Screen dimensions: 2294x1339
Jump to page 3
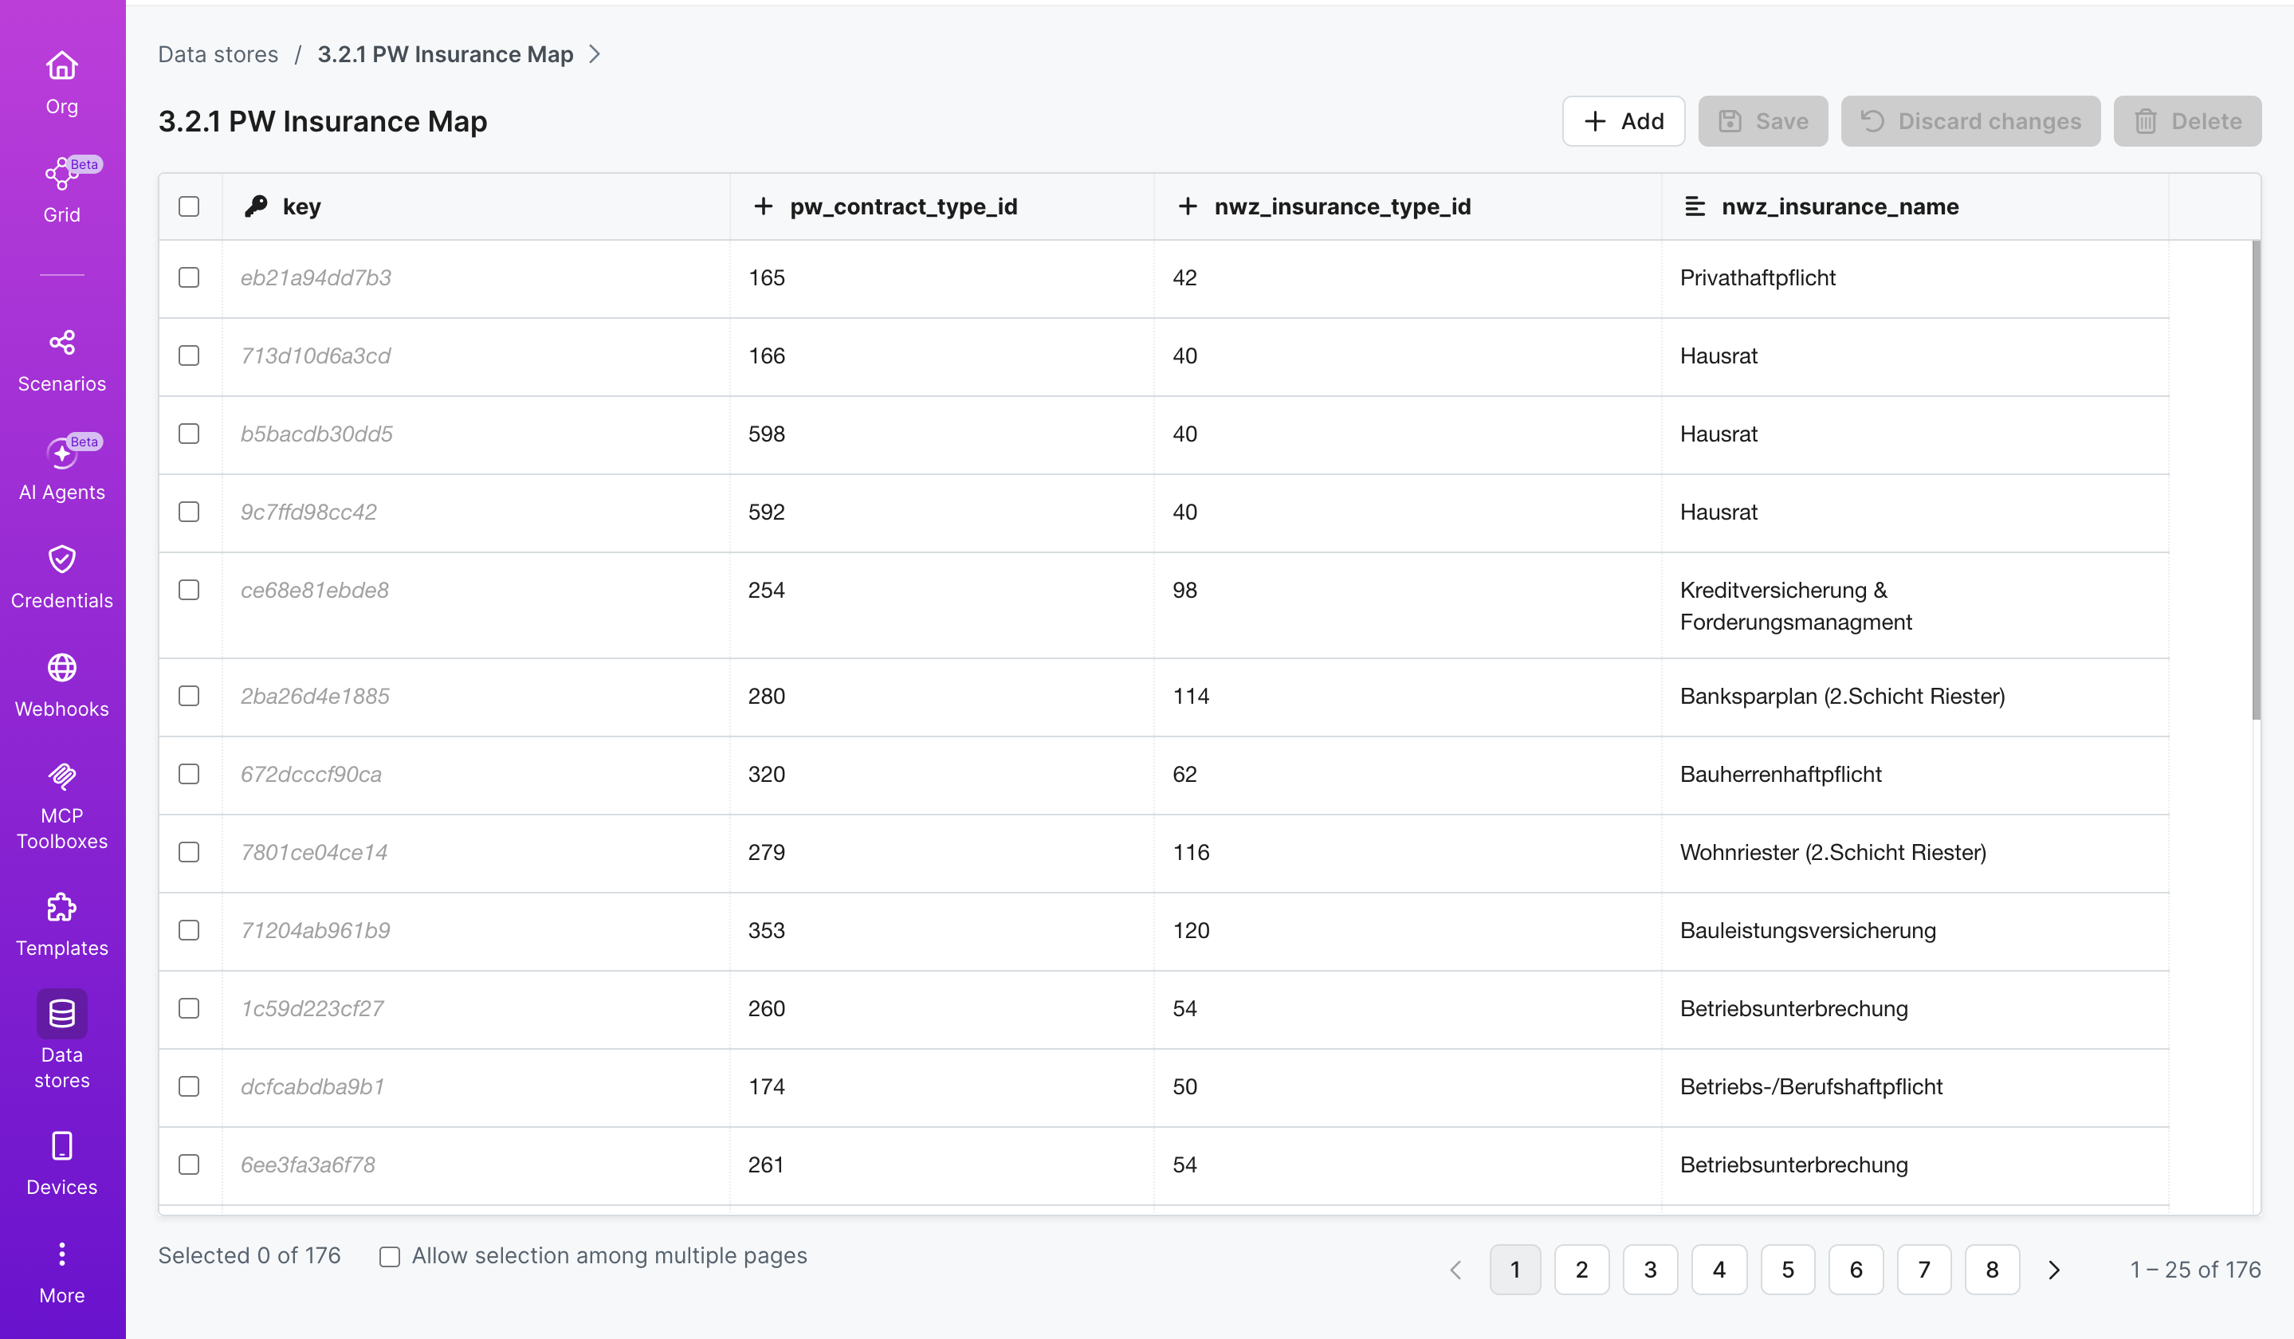point(1651,1270)
